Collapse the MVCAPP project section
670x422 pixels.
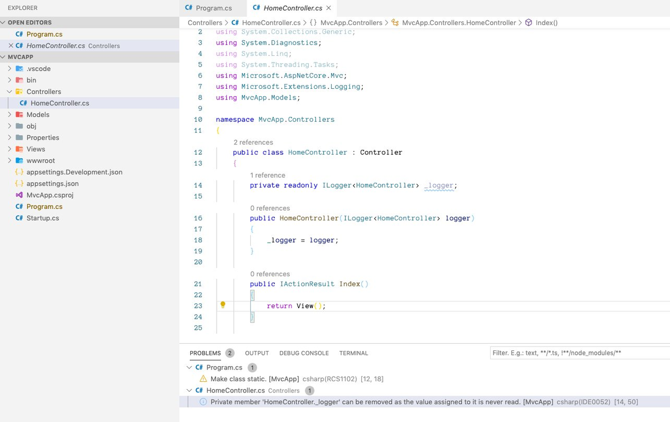[4, 57]
